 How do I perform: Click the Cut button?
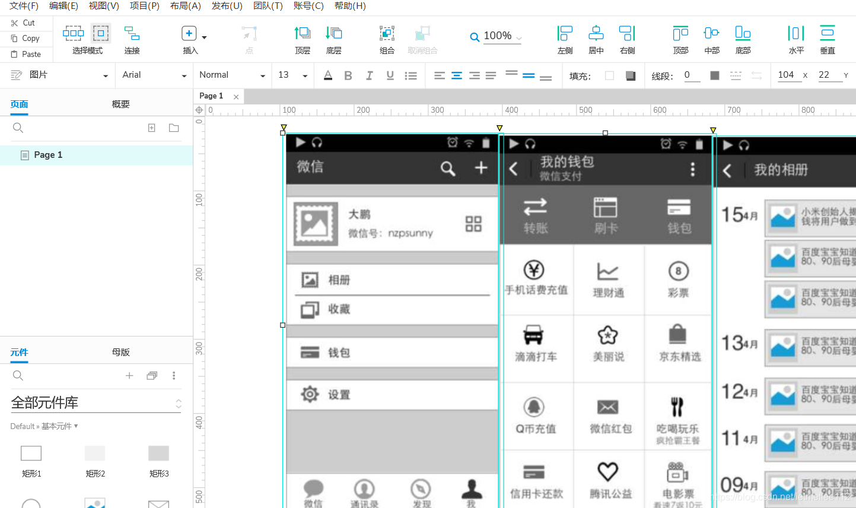[23, 23]
